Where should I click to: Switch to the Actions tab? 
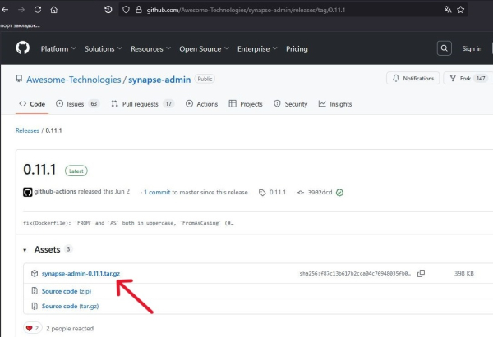[x=201, y=104]
